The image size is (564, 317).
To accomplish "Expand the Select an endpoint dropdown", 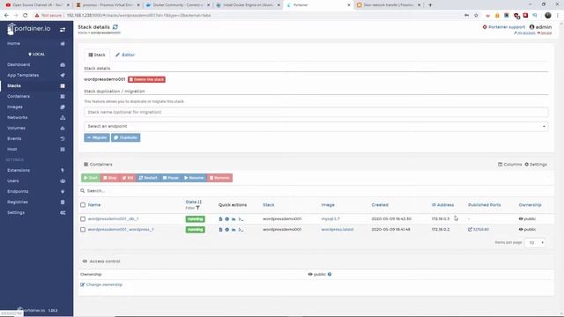I will click(315, 127).
